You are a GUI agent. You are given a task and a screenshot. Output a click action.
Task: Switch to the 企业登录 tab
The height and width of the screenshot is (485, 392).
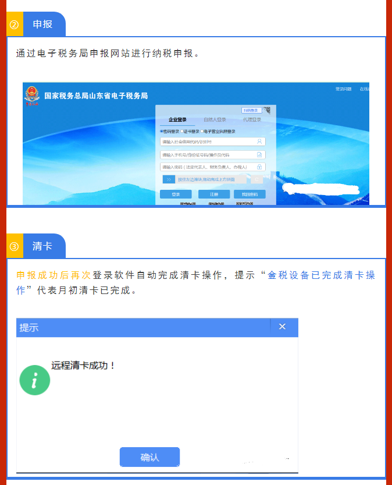click(177, 120)
